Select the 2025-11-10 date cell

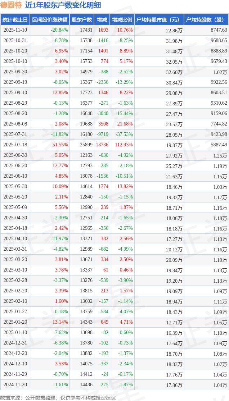coord(15,30)
